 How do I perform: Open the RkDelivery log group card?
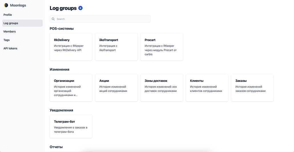(x=71, y=47)
